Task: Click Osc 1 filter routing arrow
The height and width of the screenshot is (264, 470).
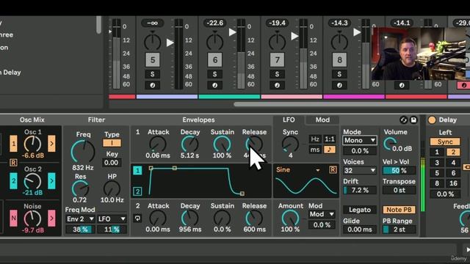Action: click(x=51, y=144)
